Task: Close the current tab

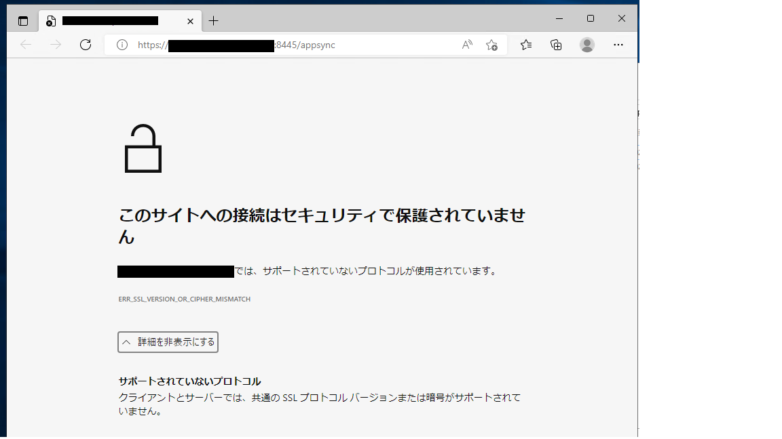Action: (190, 20)
